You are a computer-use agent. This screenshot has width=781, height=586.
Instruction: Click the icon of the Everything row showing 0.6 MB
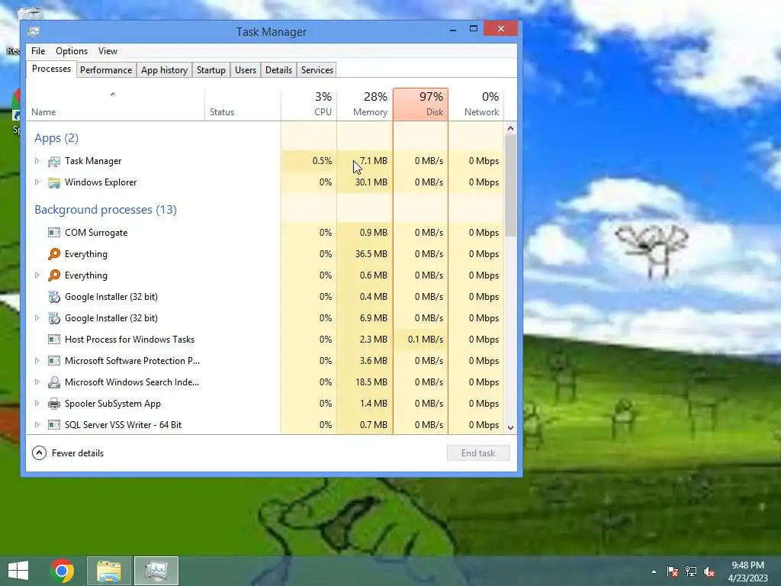pos(54,275)
